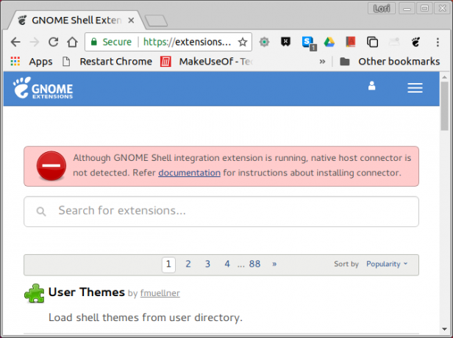Image resolution: width=453 pixels, height=338 pixels.
Task: Reload the page with the refresh icon
Action: click(x=54, y=42)
